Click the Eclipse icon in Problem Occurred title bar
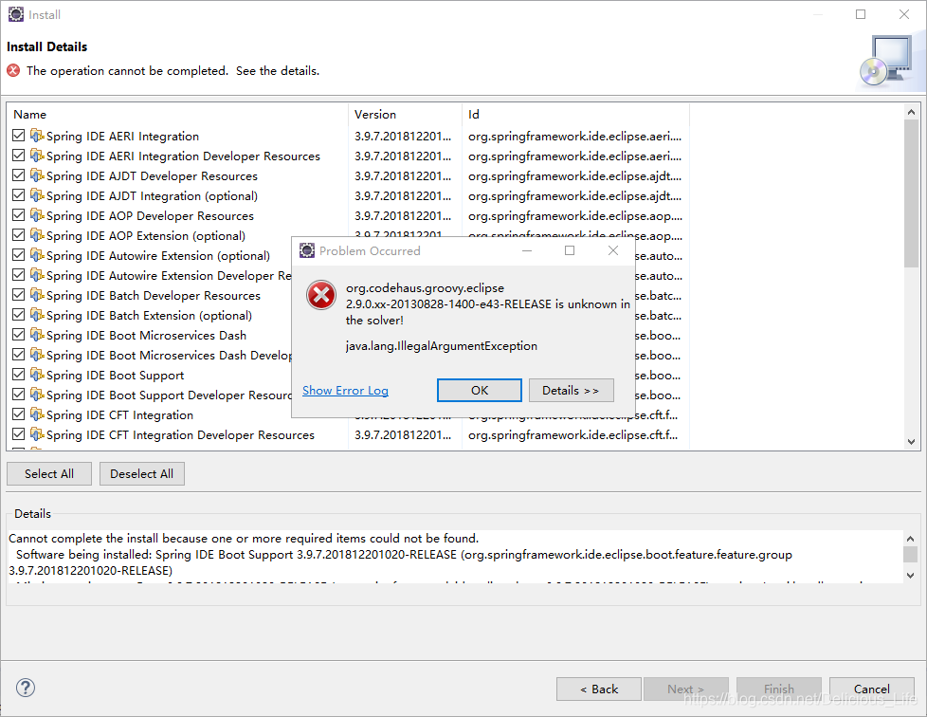The height and width of the screenshot is (717, 927). (307, 250)
